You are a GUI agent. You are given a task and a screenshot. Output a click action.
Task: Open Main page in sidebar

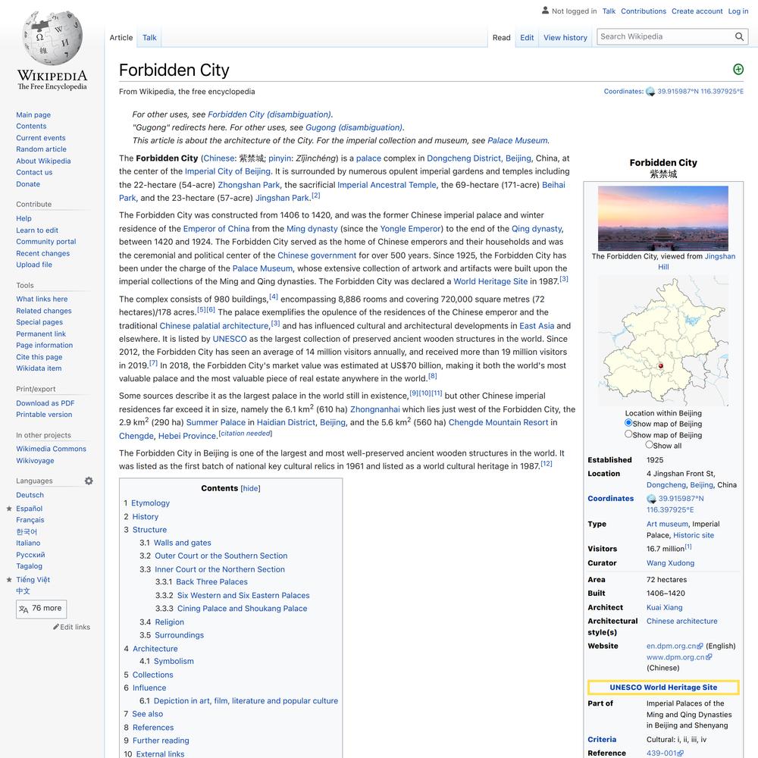(x=33, y=115)
